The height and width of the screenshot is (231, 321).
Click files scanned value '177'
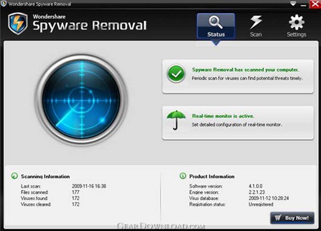click(75, 192)
